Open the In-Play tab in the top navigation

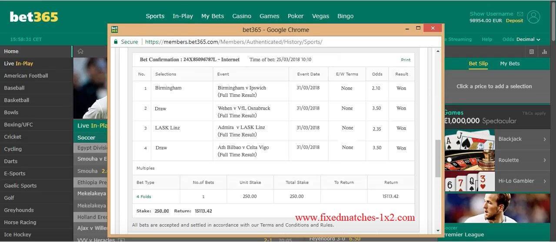tap(183, 16)
